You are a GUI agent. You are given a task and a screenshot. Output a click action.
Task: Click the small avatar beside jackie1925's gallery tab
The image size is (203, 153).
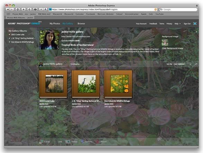[41, 64]
